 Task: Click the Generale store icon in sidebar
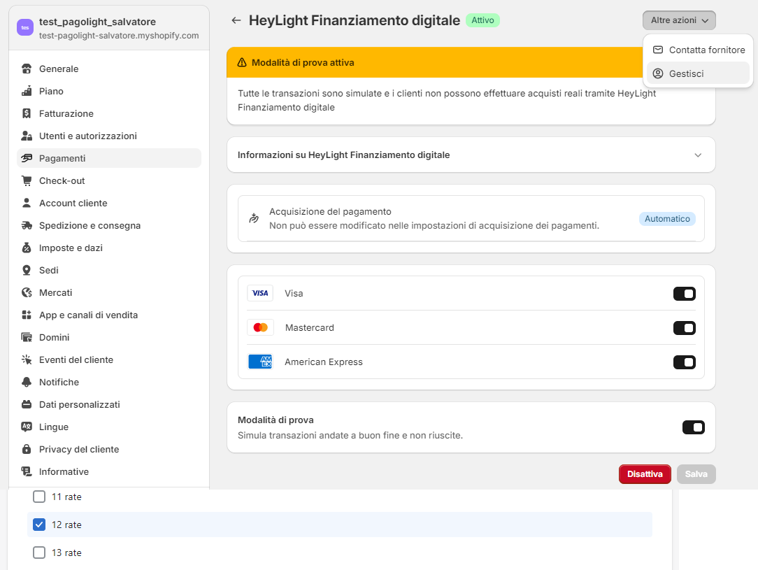27,69
